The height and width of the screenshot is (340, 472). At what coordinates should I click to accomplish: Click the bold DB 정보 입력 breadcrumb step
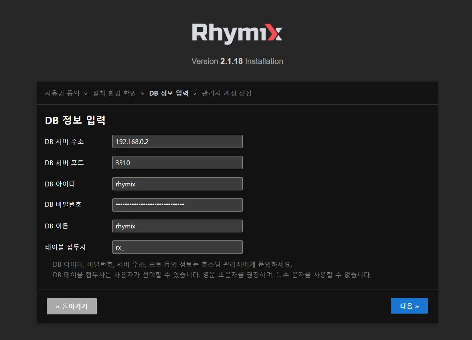click(169, 93)
